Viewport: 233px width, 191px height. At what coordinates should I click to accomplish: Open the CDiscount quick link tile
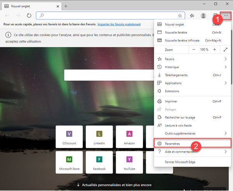point(69,137)
